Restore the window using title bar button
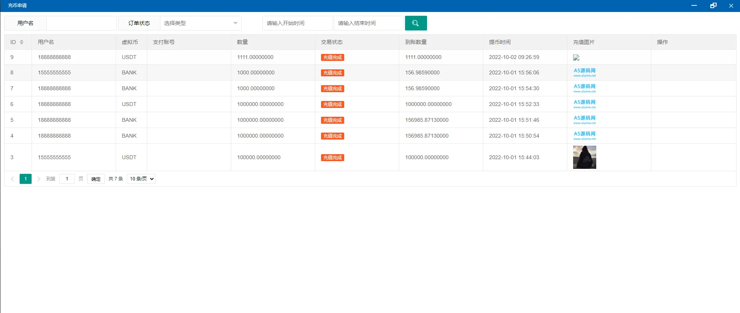This screenshot has width=740, height=313. [713, 5]
